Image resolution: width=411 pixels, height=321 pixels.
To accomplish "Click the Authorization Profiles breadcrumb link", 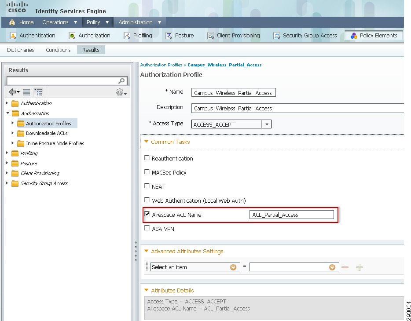I will pyautogui.click(x=161, y=65).
